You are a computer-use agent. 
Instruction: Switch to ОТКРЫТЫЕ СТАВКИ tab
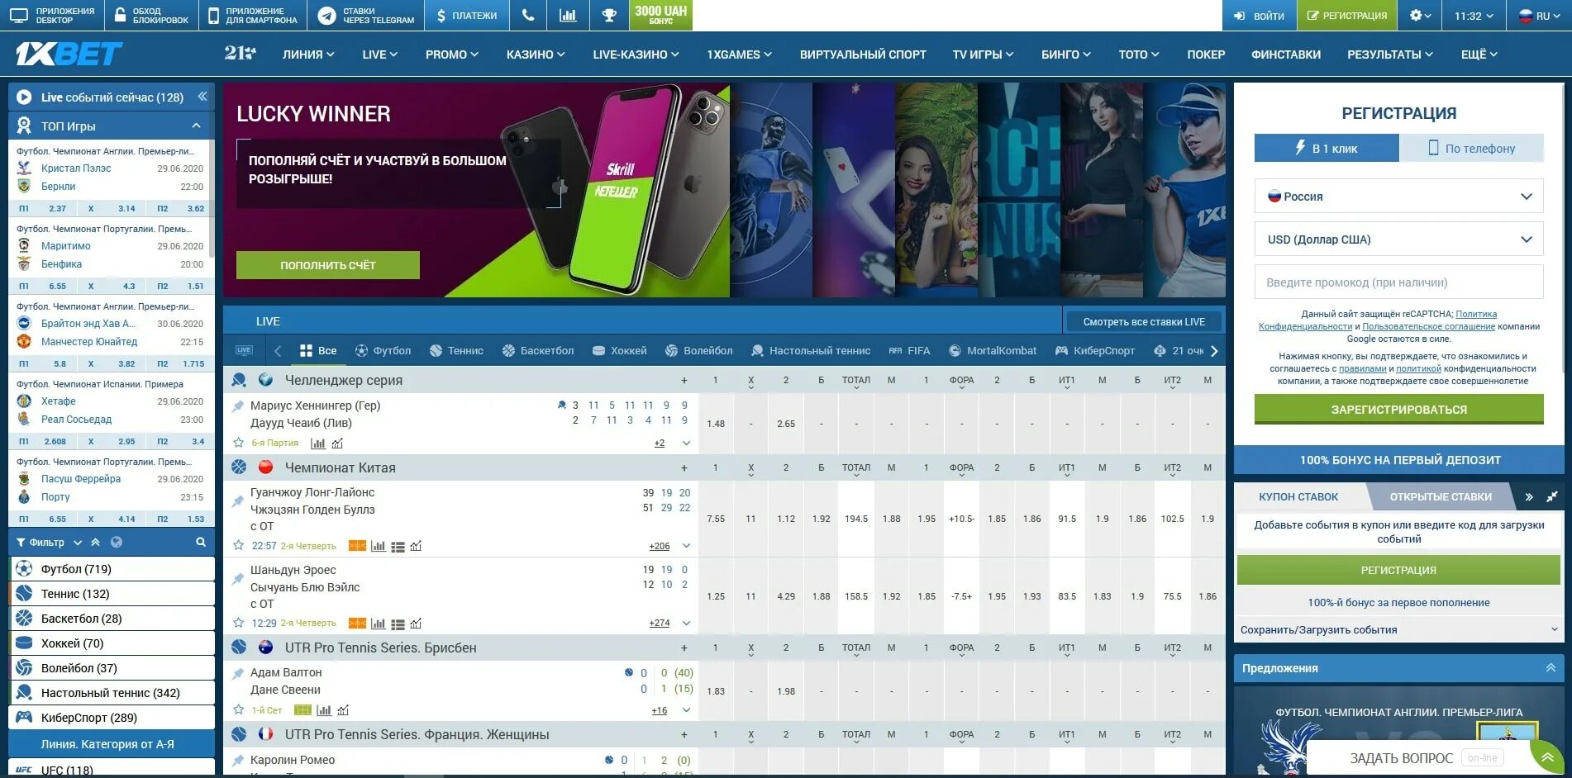tap(1441, 496)
